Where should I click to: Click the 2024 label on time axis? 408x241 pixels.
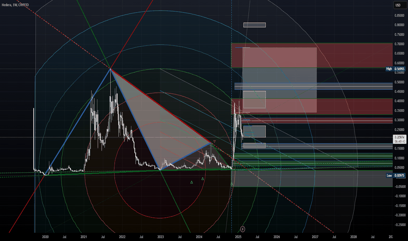tap(199, 237)
